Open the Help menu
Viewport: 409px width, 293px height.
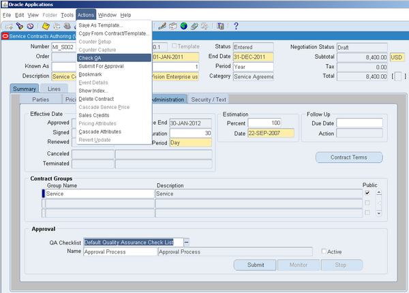tap(125, 15)
